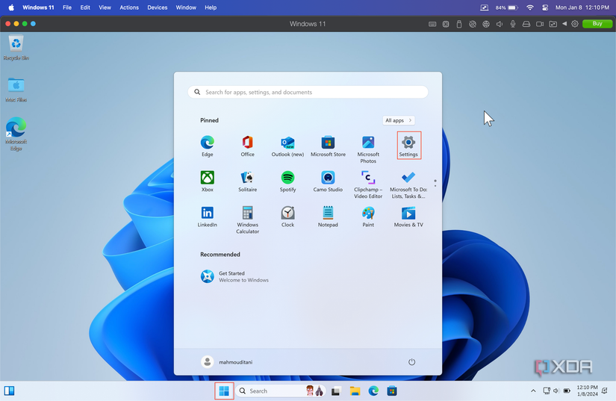Click Parallels USB device icon

click(x=459, y=24)
